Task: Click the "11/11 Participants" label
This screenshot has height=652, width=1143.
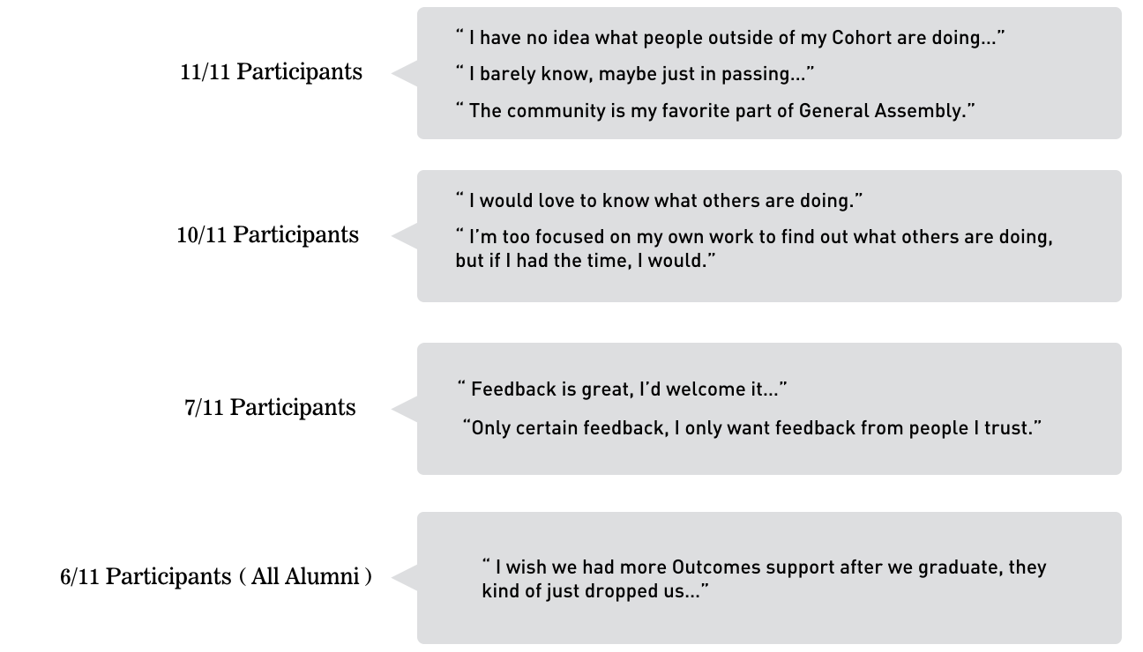Action: coord(271,72)
